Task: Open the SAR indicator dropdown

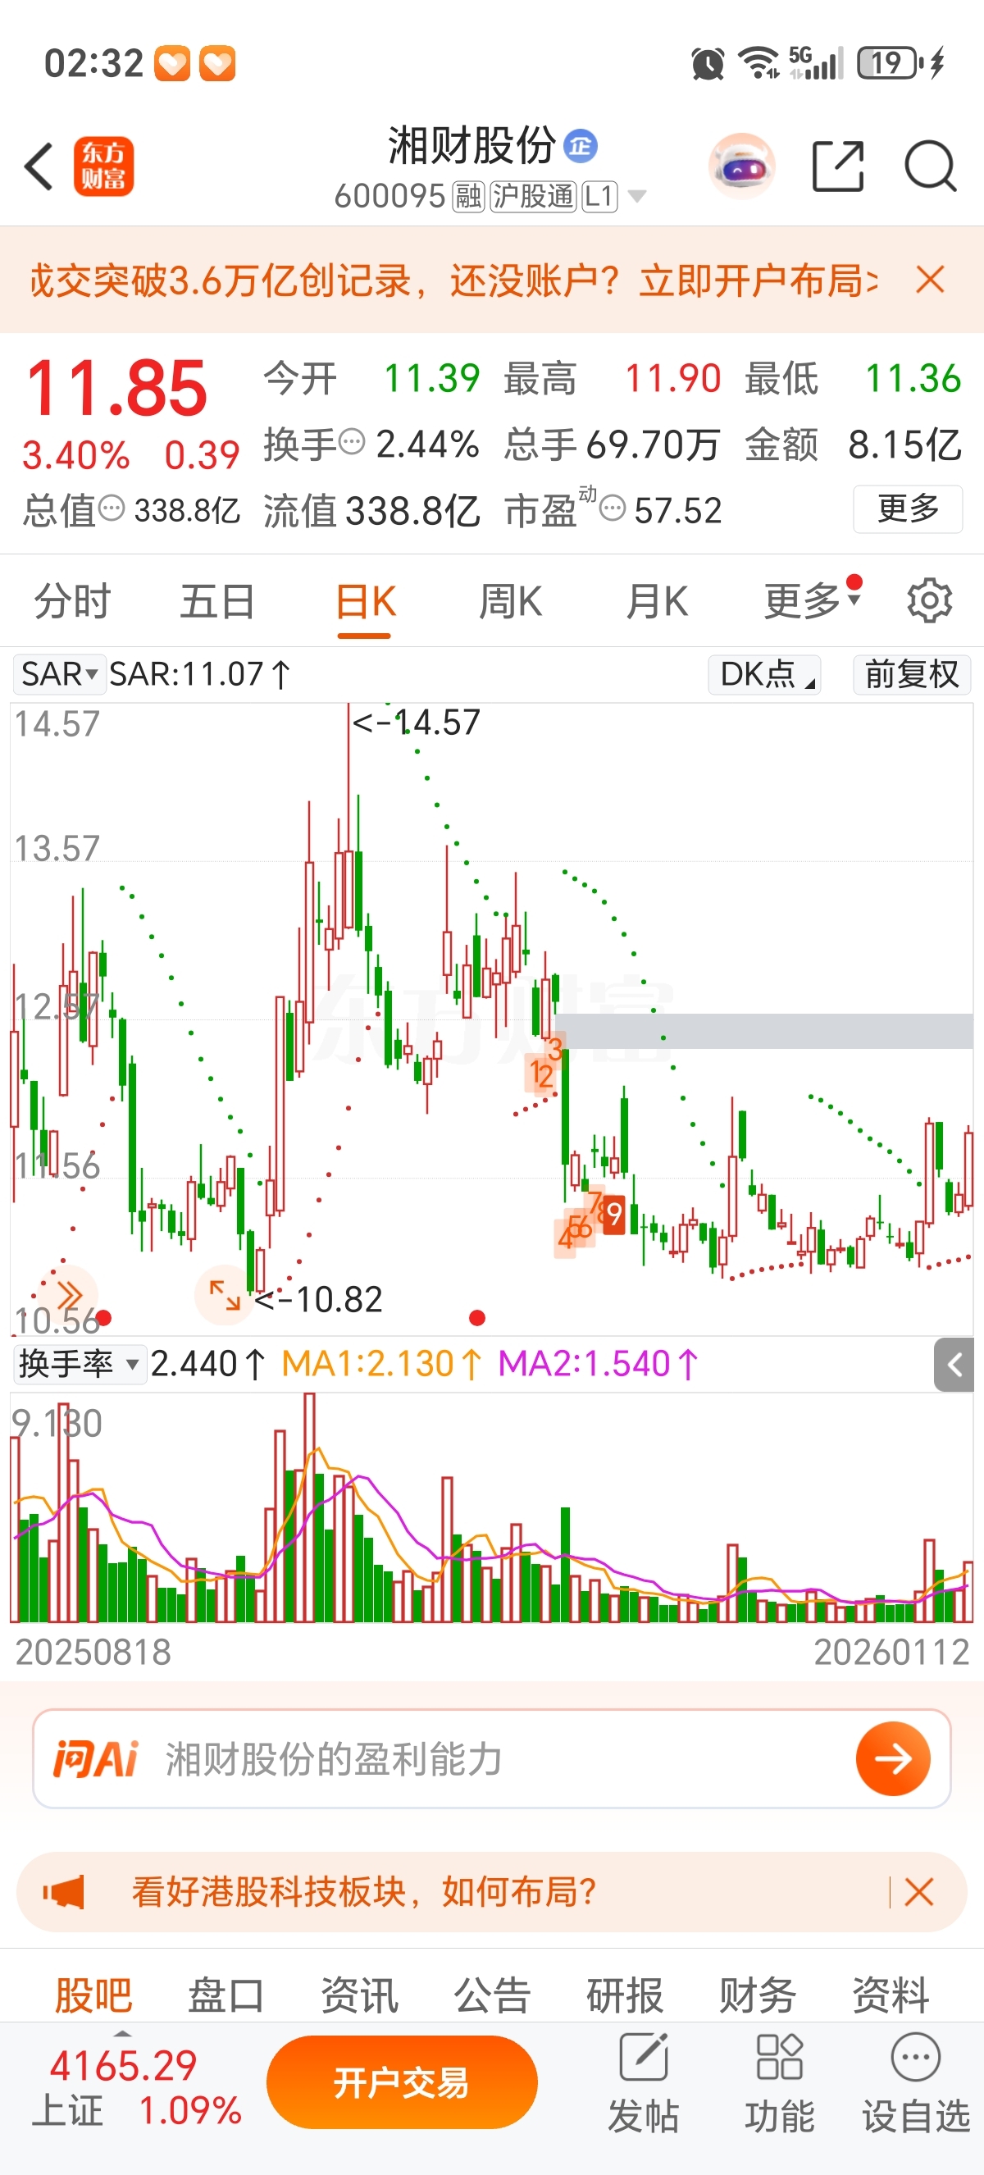Action: pos(59,674)
